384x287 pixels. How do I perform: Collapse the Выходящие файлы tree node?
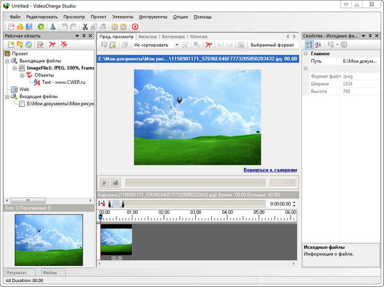[7, 60]
